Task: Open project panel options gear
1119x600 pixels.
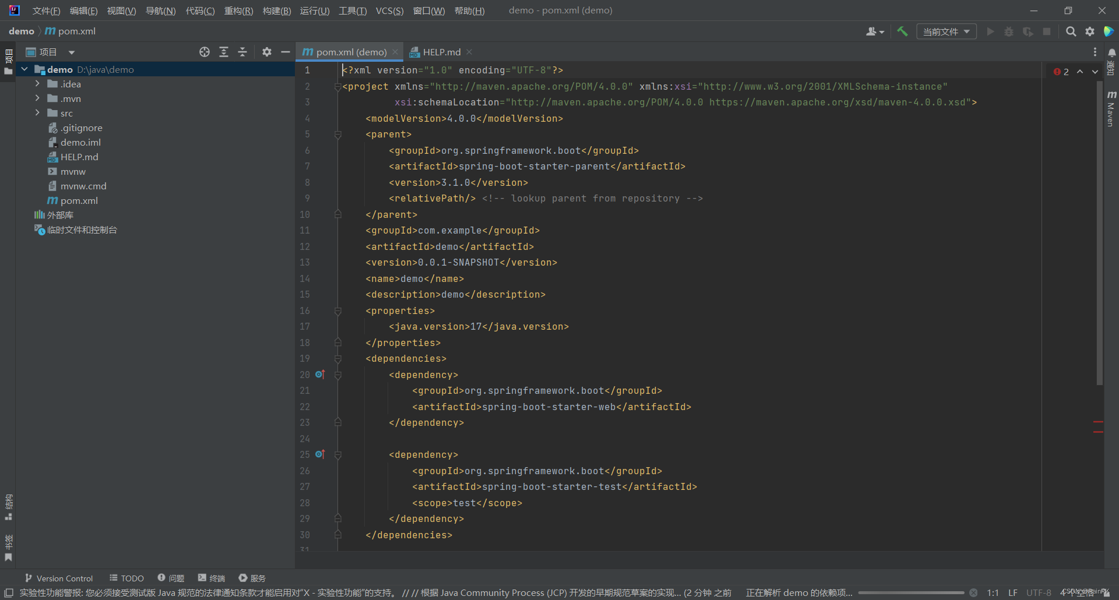Action: click(267, 52)
